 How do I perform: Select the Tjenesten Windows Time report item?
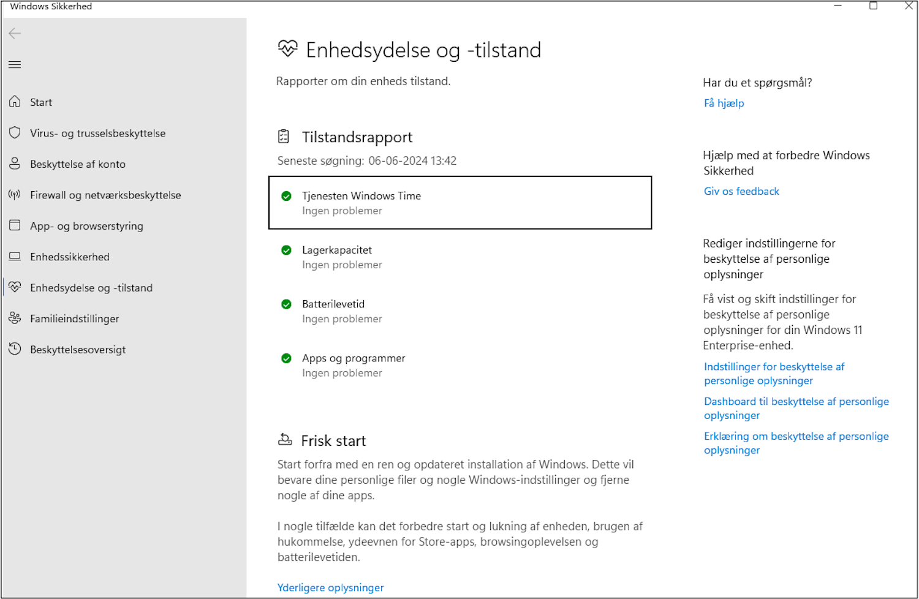(460, 203)
